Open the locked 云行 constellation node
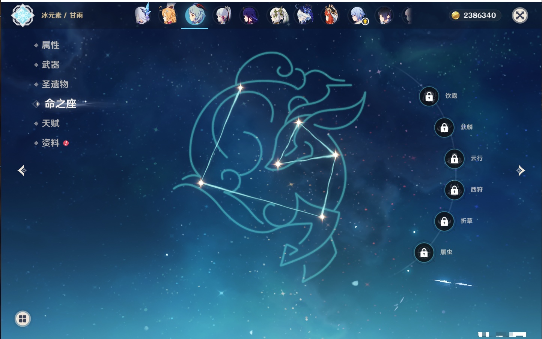 [x=455, y=158]
